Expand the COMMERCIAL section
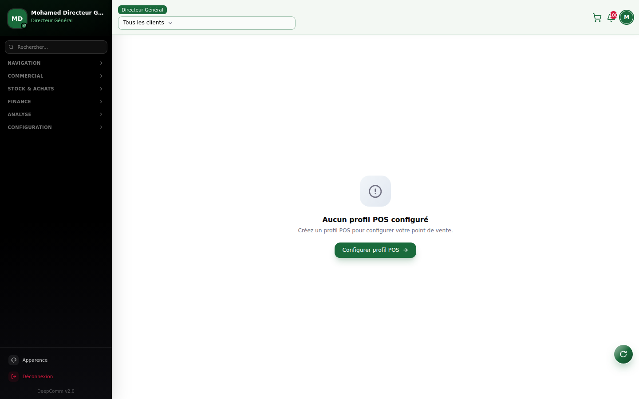639x399 pixels. coord(56,76)
